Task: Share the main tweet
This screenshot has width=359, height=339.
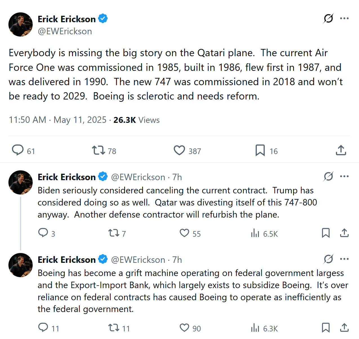Action: pos(341,150)
